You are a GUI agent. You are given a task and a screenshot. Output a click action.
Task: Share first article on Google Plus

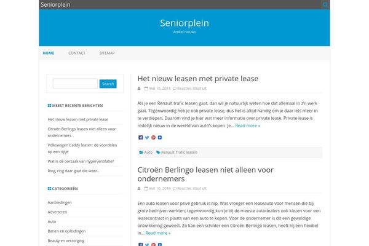[x=153, y=138]
